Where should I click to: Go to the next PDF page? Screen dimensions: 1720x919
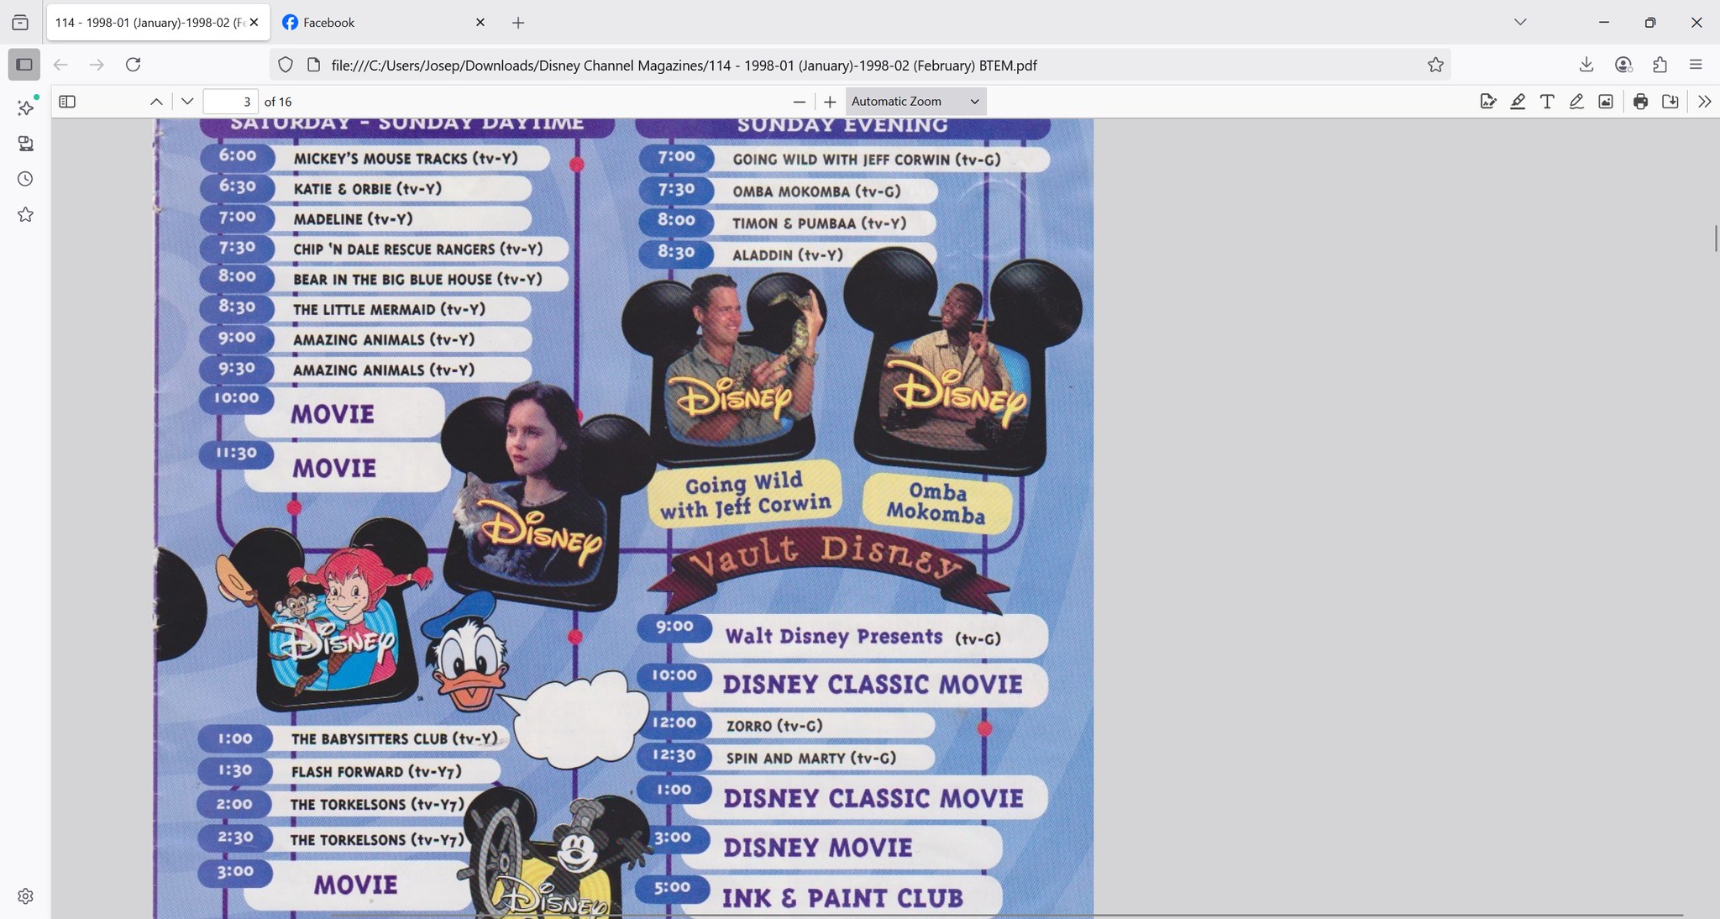[x=187, y=102]
